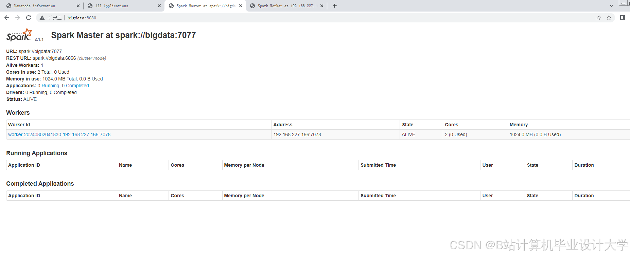This screenshot has height=256, width=630.
Task: Click the Apache Spark logo
Action: tap(19, 35)
